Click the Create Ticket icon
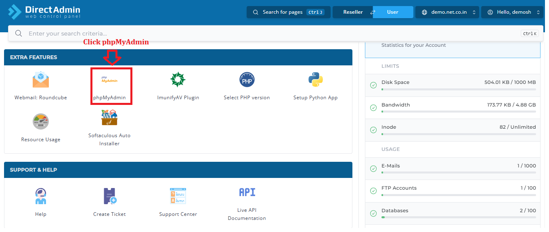Image resolution: width=549 pixels, height=232 pixels. pos(109,196)
